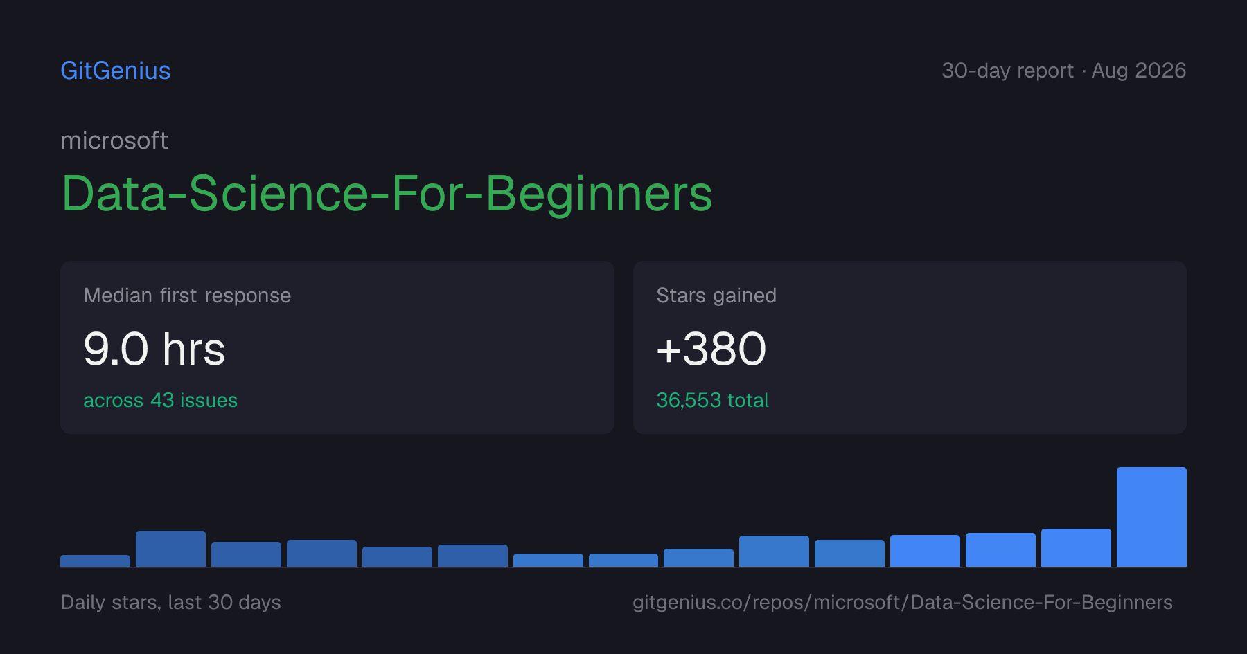Click the GitGenius brand logo text
This screenshot has width=1247, height=654.
[116, 71]
